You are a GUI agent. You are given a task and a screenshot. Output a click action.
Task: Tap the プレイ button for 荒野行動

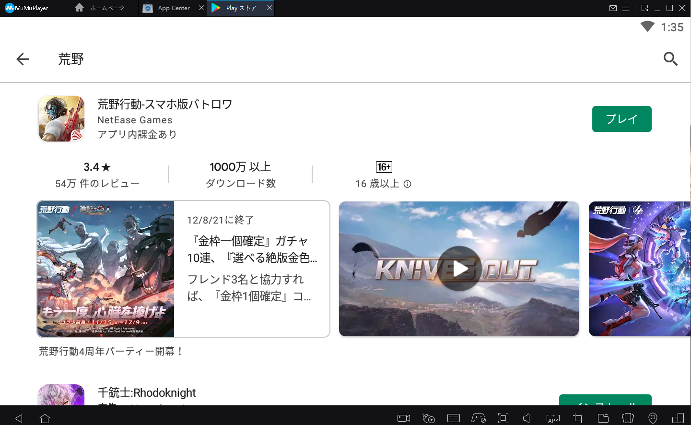(621, 119)
